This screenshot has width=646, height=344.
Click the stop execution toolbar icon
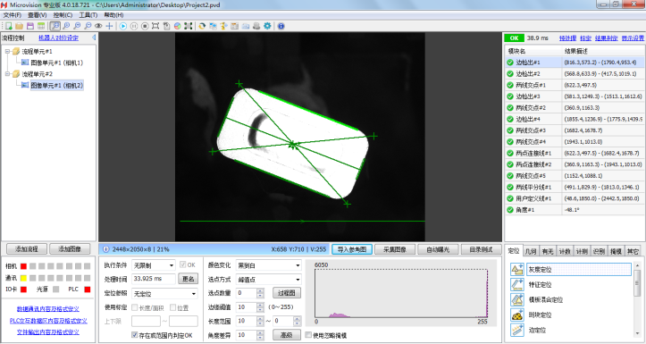145,26
